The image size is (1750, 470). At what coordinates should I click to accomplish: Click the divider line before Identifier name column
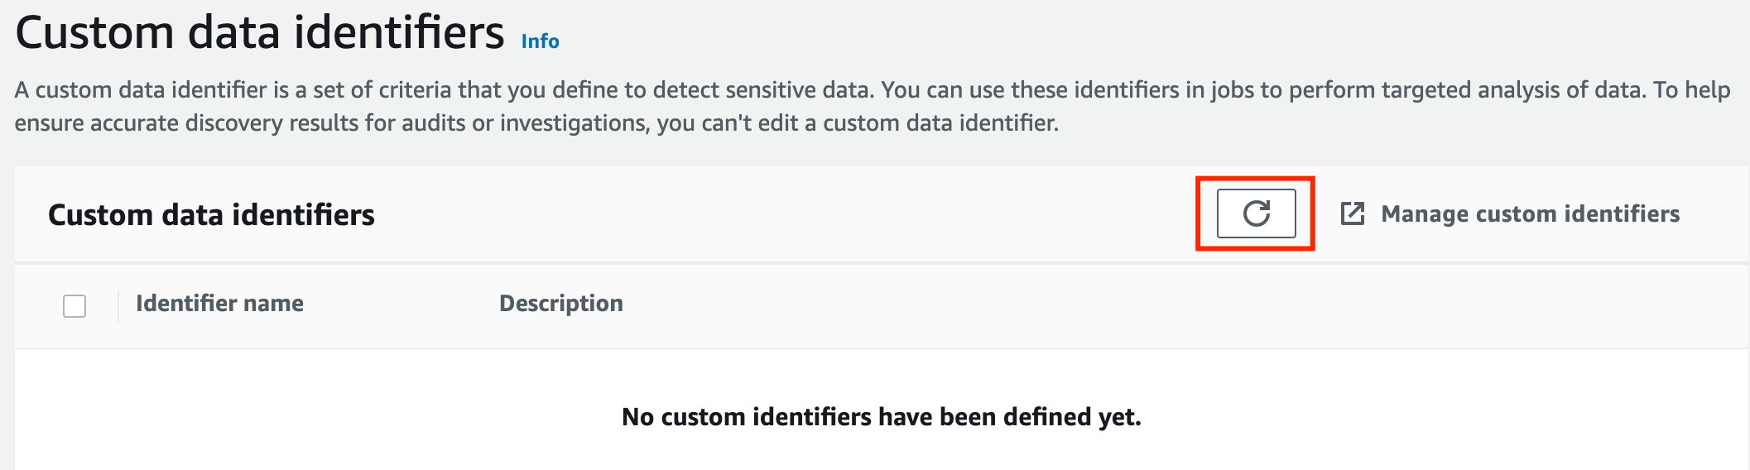[118, 305]
